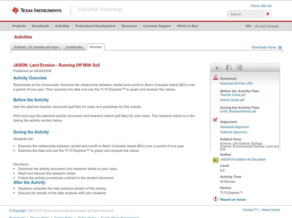Open the Downloads menu

click(41, 26)
